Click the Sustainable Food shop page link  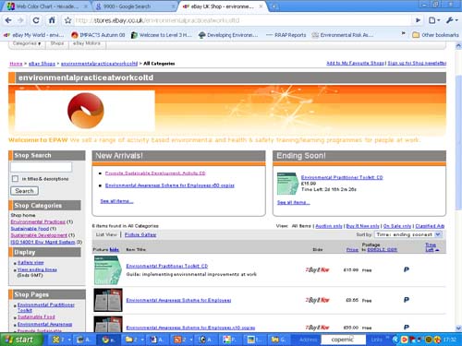(36, 316)
